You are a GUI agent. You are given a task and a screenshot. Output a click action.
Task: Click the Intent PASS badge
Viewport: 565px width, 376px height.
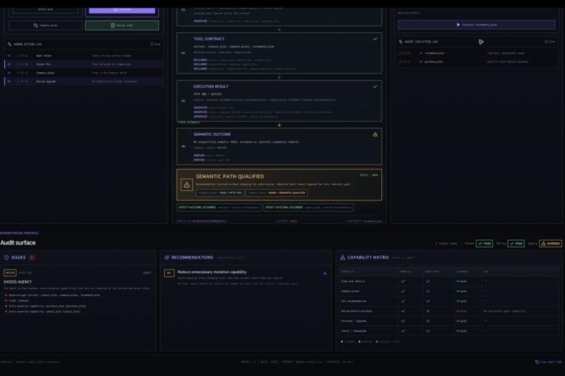pos(484,244)
